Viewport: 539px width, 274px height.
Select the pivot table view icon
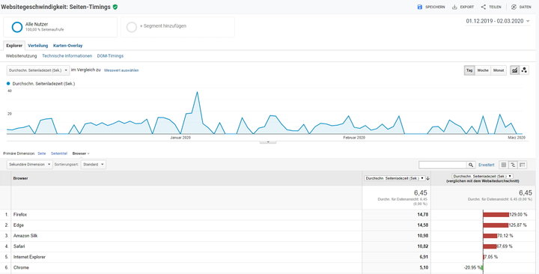coord(523,165)
